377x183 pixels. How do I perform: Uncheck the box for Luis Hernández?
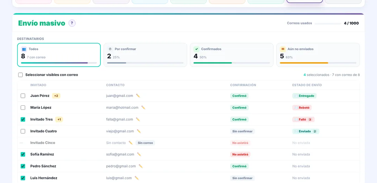pyautogui.click(x=23, y=178)
